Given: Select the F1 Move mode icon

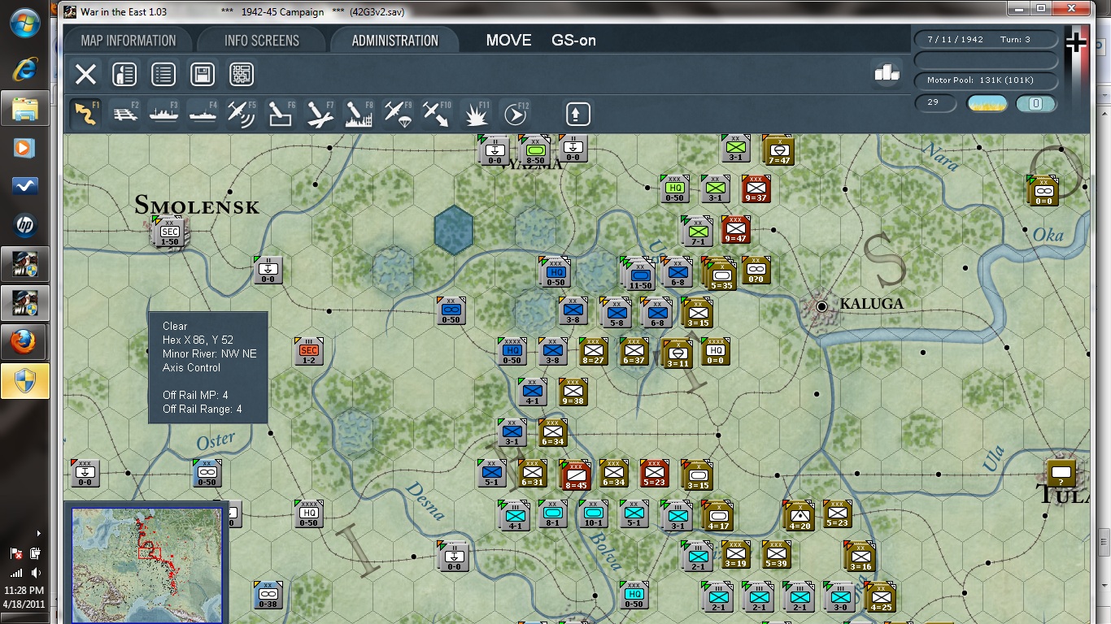Looking at the screenshot, I should [86, 114].
